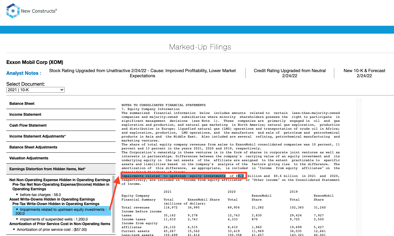The image size is (394, 236).
Task: Click the Exxon Mobil Corp (XOM) heading
Action: click(35, 62)
